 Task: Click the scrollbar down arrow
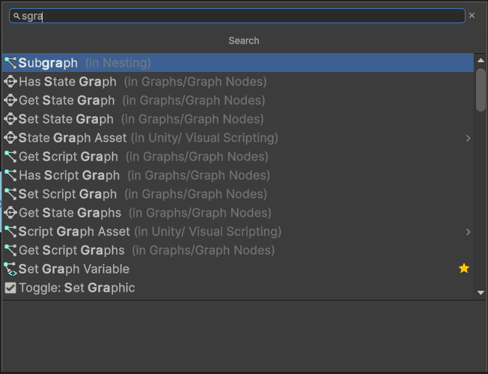[481, 293]
